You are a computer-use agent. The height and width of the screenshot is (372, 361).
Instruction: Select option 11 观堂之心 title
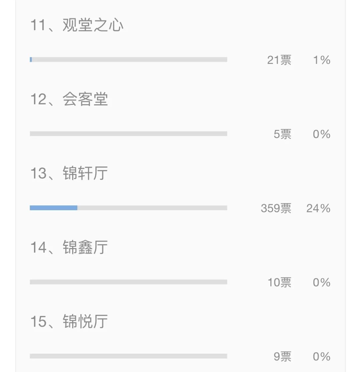click(x=77, y=25)
